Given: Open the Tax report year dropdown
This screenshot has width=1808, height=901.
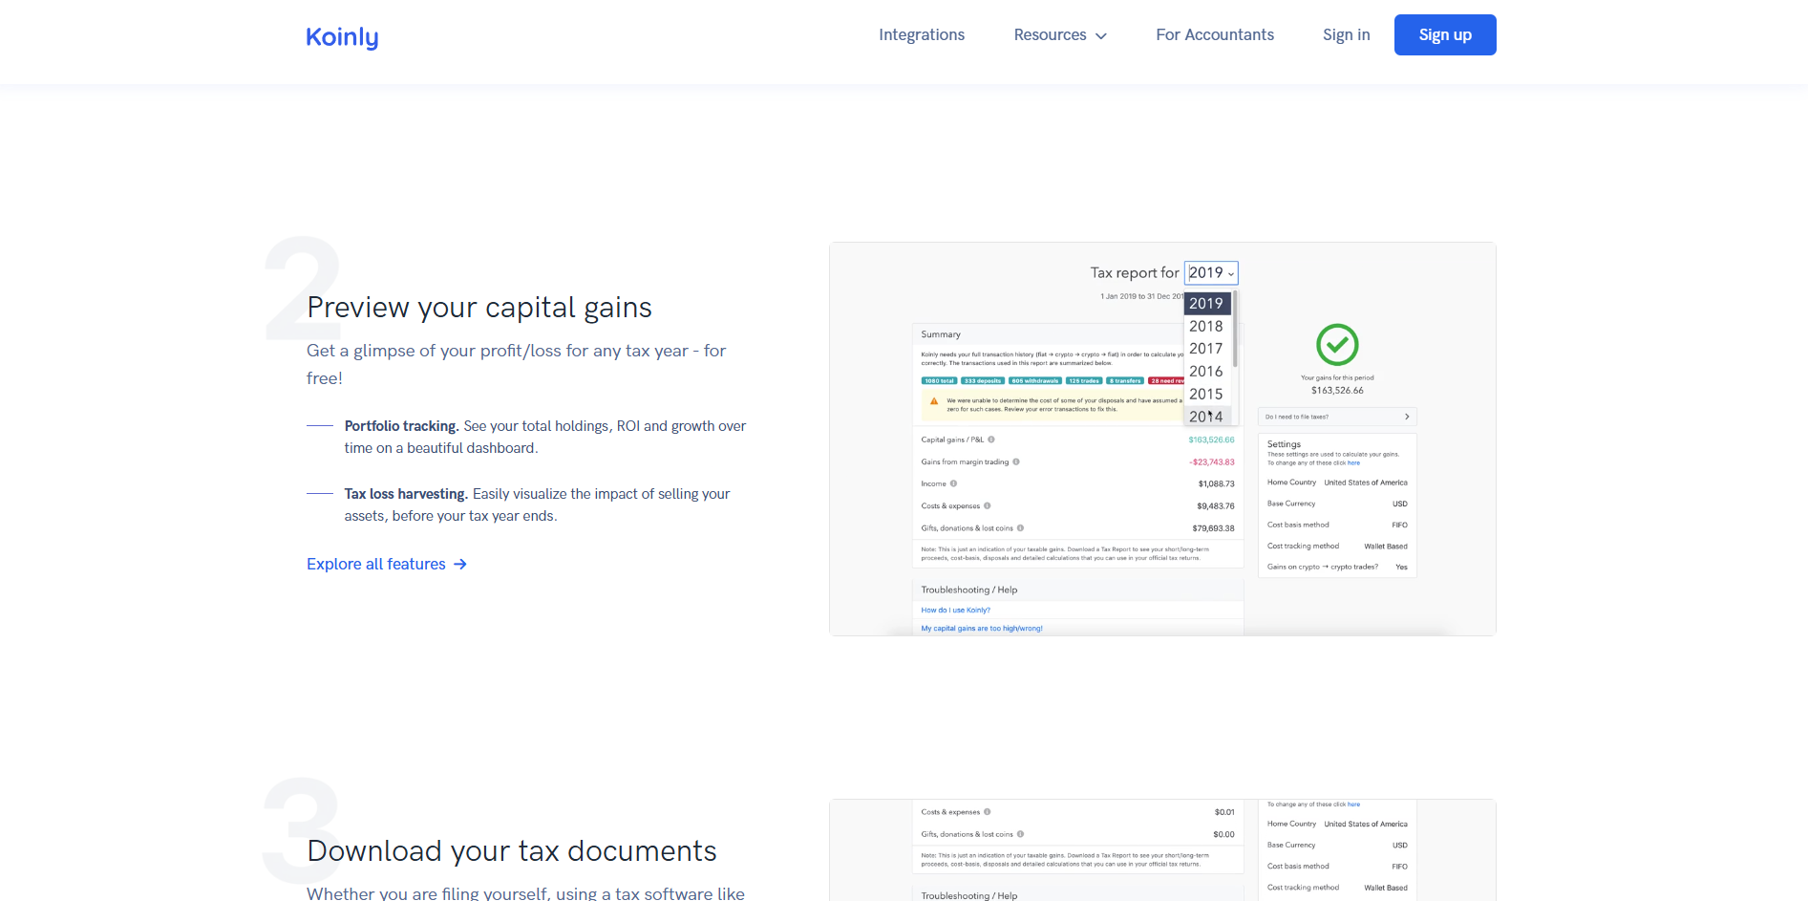Looking at the screenshot, I should click(1211, 273).
